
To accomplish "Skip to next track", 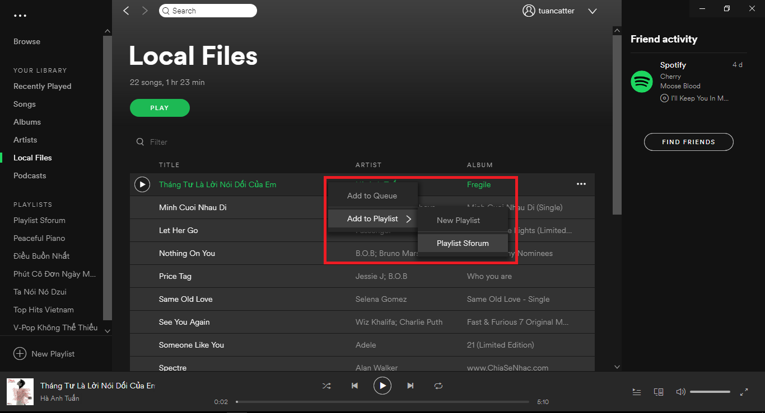I will [411, 386].
